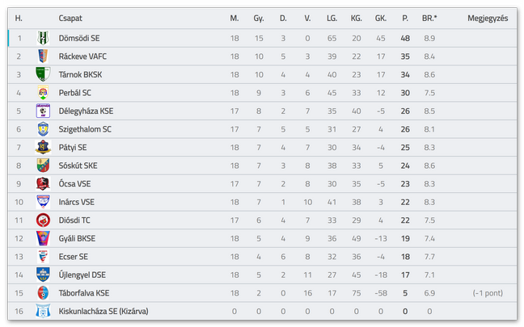Click the BR.* column header
This screenshot has width=524, height=327.
(x=429, y=19)
